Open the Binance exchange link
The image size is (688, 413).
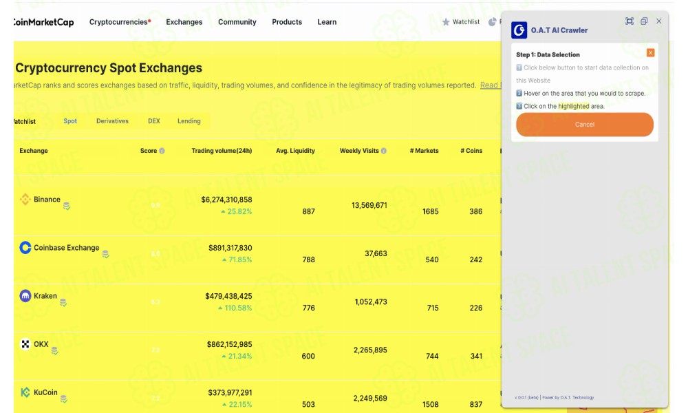pyautogui.click(x=47, y=199)
